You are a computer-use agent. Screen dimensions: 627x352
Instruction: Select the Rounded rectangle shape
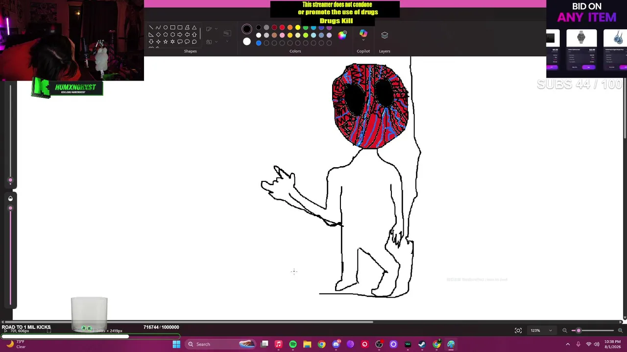click(180, 27)
